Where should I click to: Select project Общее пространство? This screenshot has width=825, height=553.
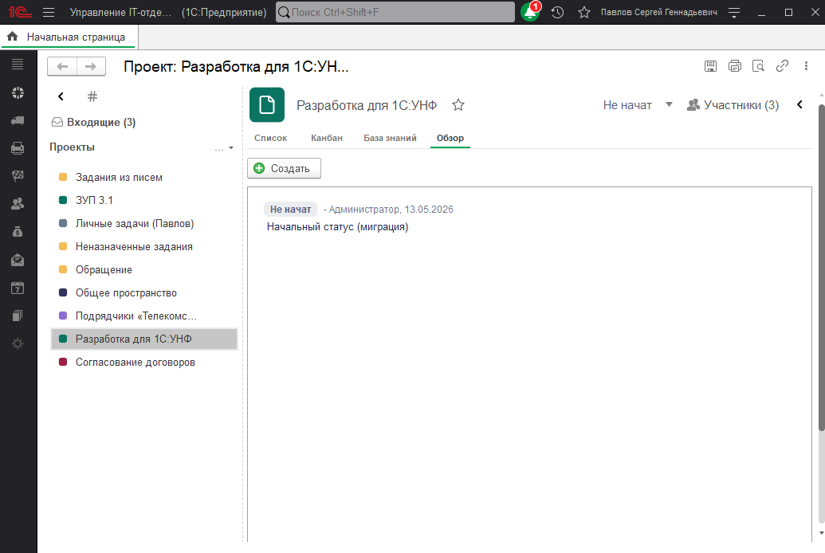pos(143,293)
